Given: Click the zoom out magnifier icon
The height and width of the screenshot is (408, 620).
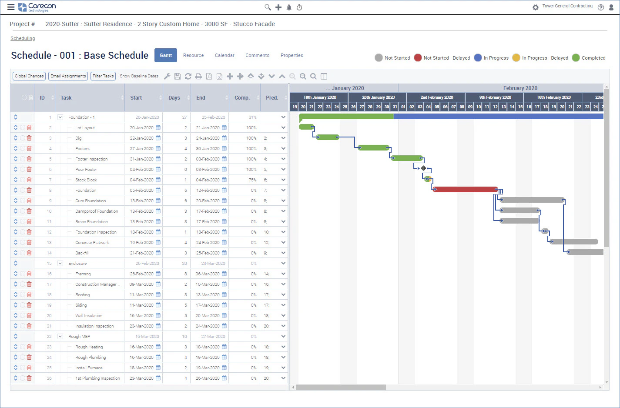Looking at the screenshot, I should click(303, 76).
